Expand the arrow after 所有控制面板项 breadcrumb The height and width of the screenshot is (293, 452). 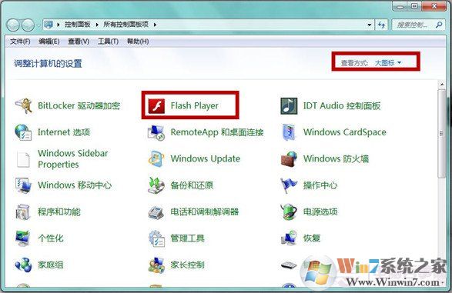click(155, 25)
